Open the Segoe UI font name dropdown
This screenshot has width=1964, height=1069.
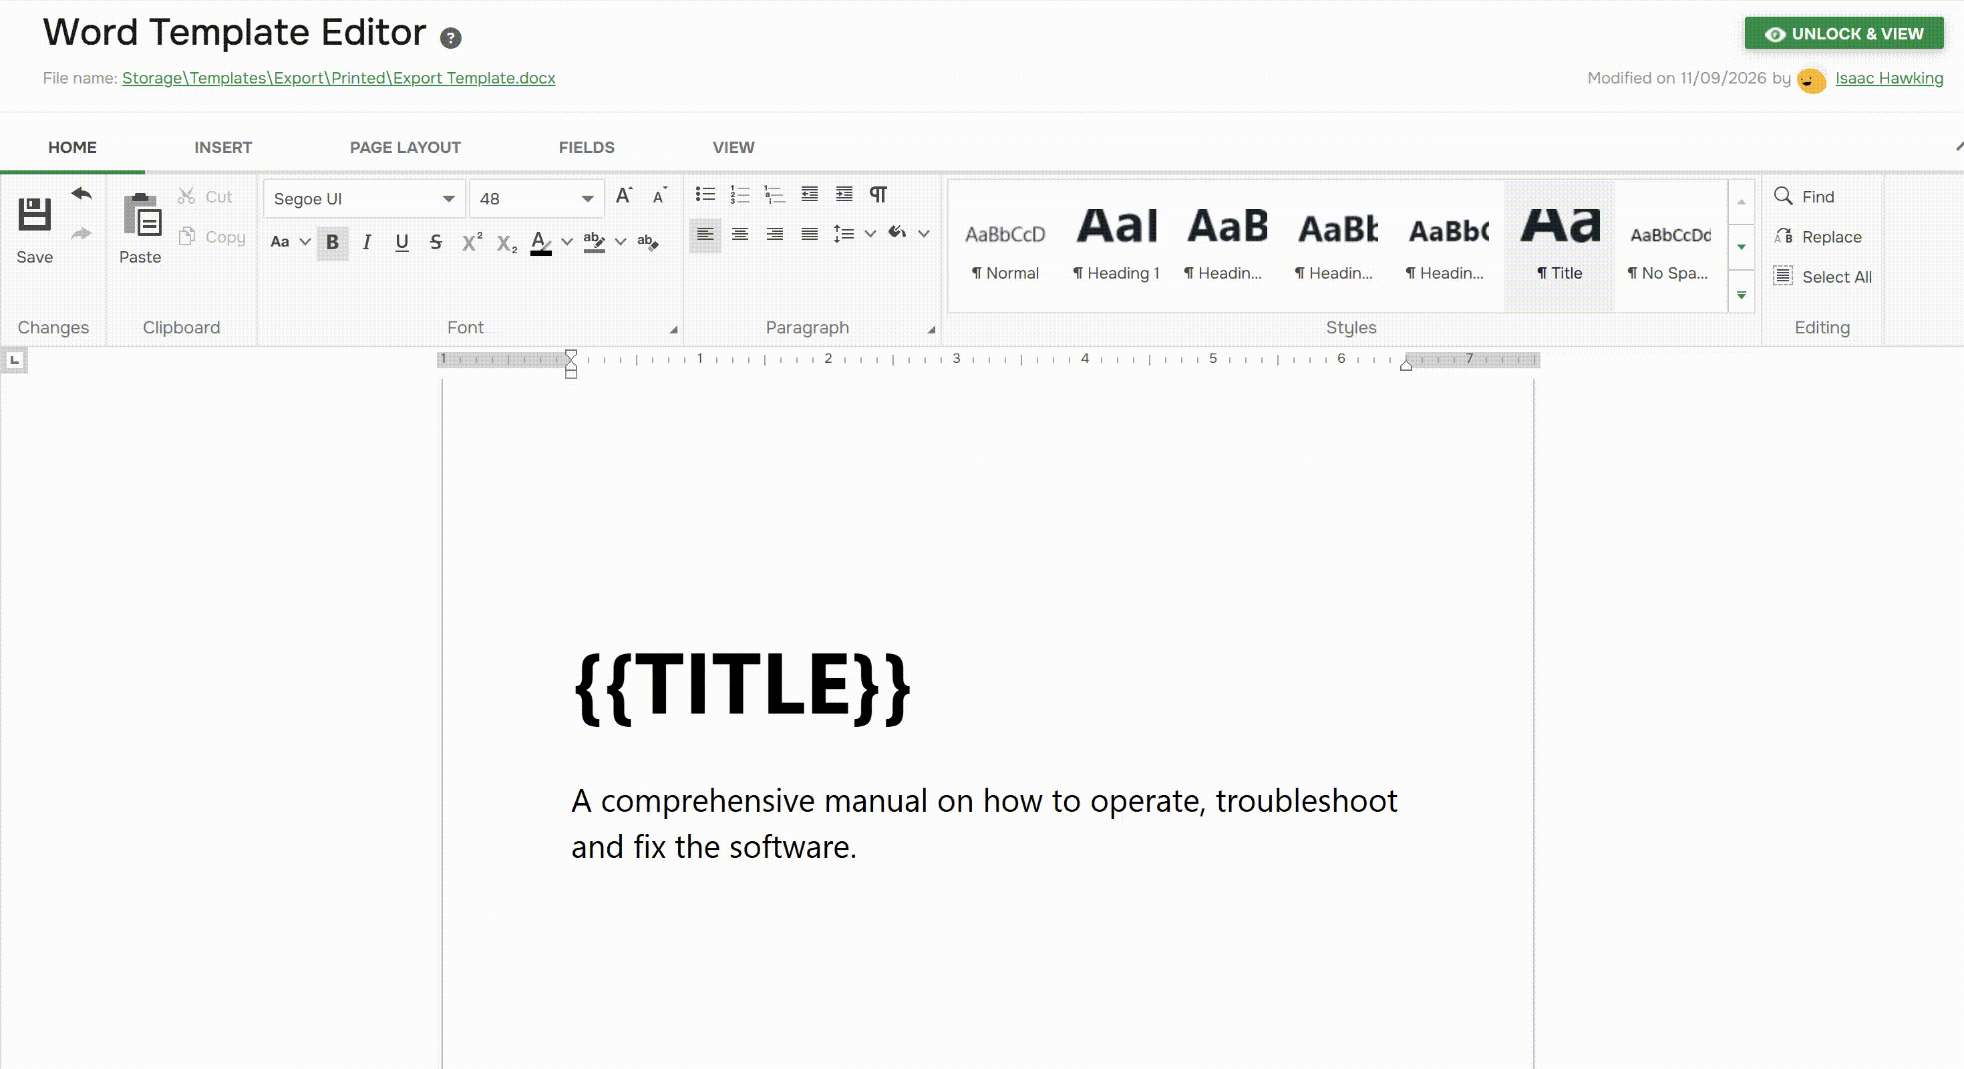448,199
